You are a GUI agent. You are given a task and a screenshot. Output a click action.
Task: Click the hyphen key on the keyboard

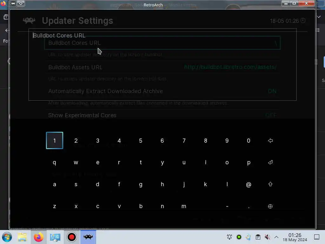(x=227, y=206)
